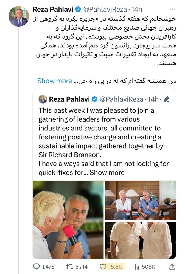
Task: Open the large photo of man with red microphone
Action: coord(68,220)
